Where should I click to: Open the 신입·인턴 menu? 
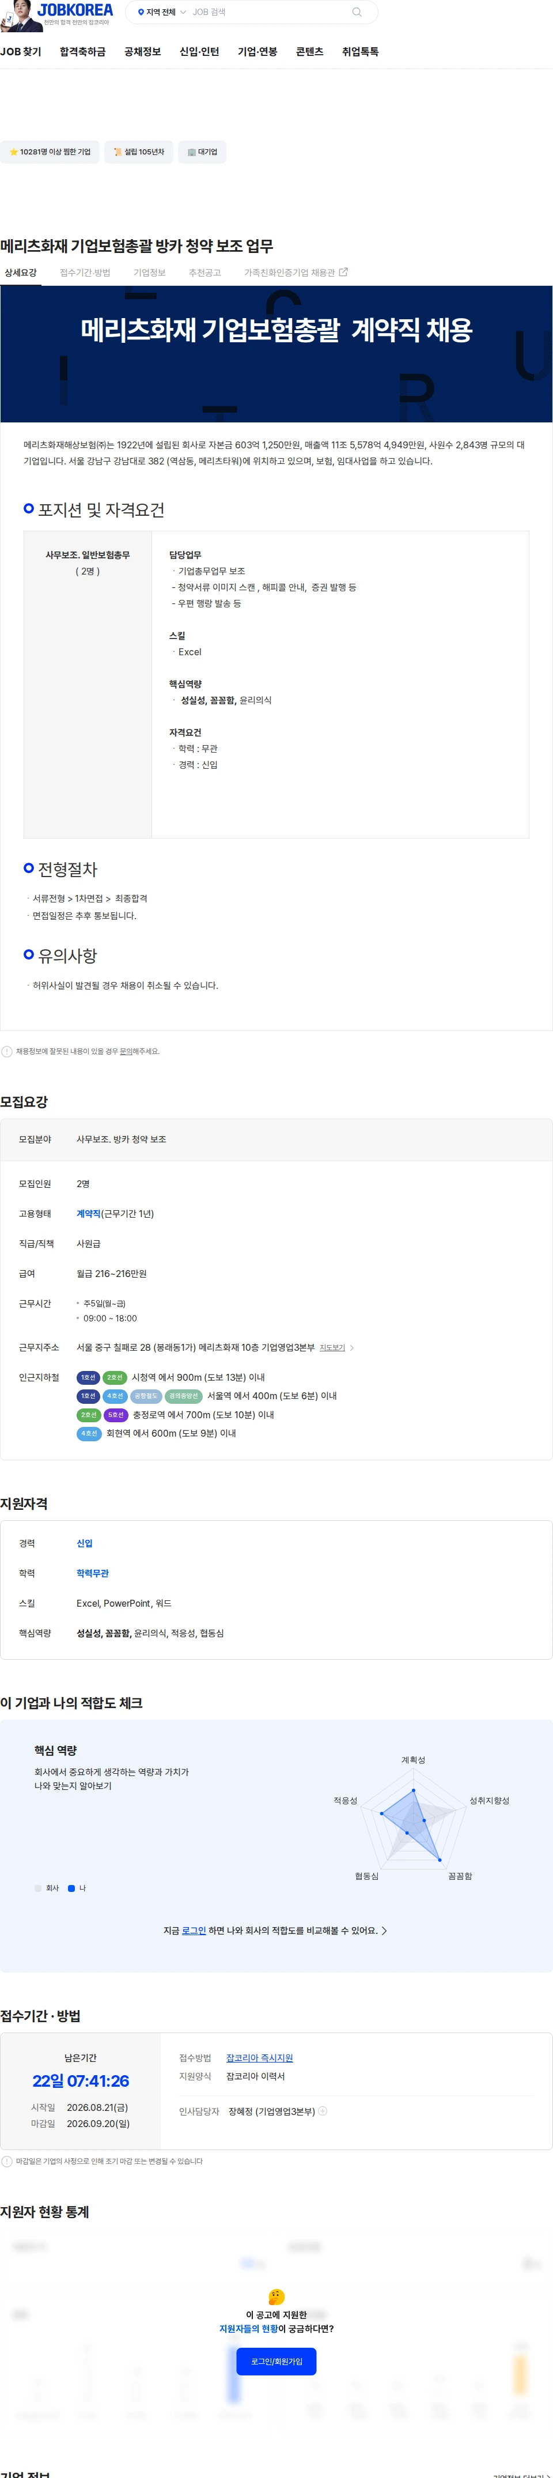(x=199, y=52)
